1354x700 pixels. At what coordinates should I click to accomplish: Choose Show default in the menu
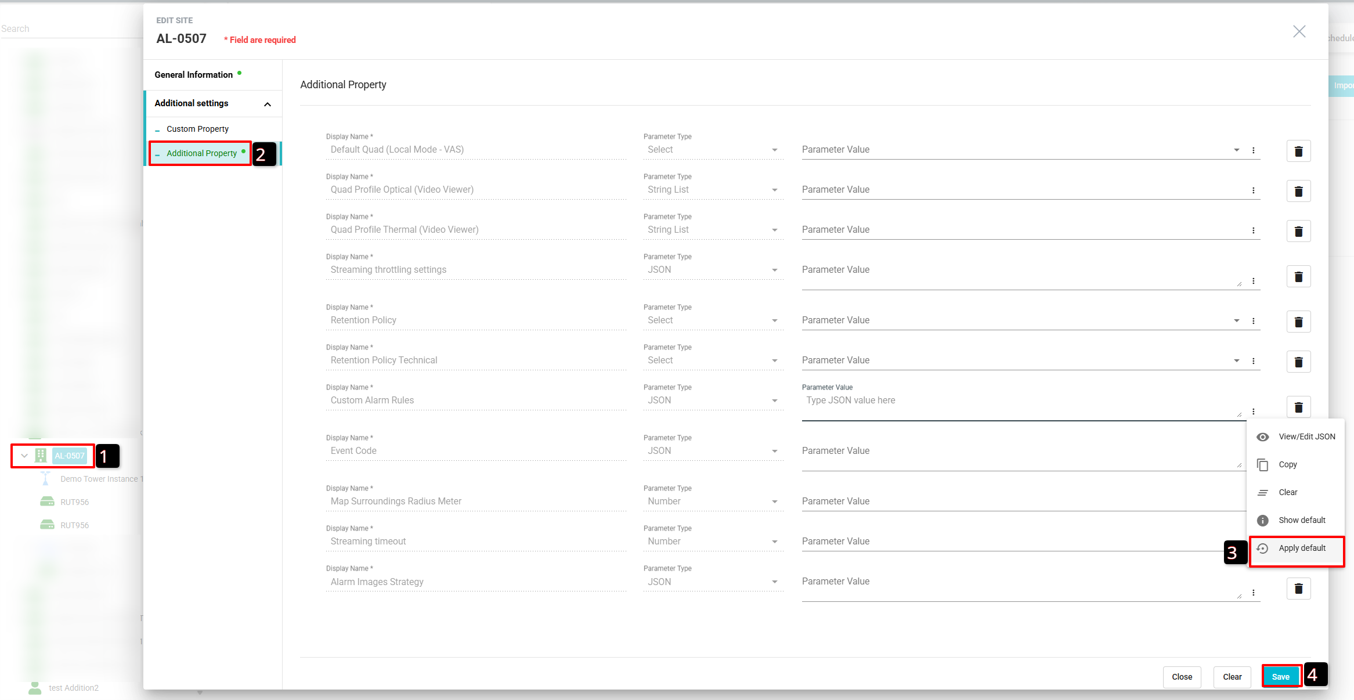point(1301,520)
